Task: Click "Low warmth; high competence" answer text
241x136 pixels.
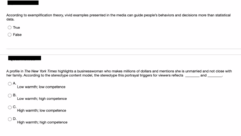Action: point(42,99)
